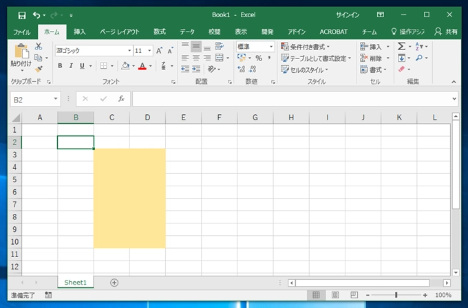Click accounting currency format icon
This screenshot has height=308, width=468.
point(242,58)
